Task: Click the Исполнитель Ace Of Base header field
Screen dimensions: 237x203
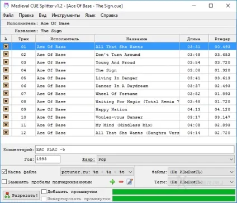Action: [x=118, y=23]
